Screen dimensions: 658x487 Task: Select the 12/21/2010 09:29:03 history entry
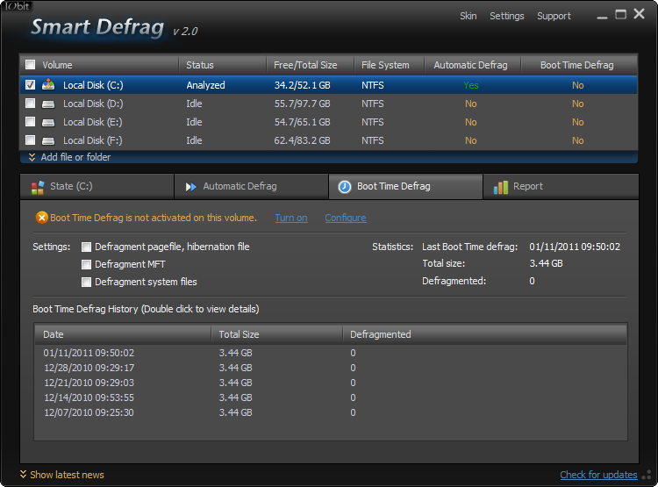tap(331, 383)
